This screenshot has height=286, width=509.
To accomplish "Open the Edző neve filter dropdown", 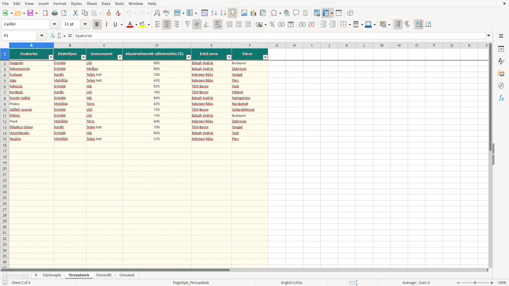I will pos(229,57).
